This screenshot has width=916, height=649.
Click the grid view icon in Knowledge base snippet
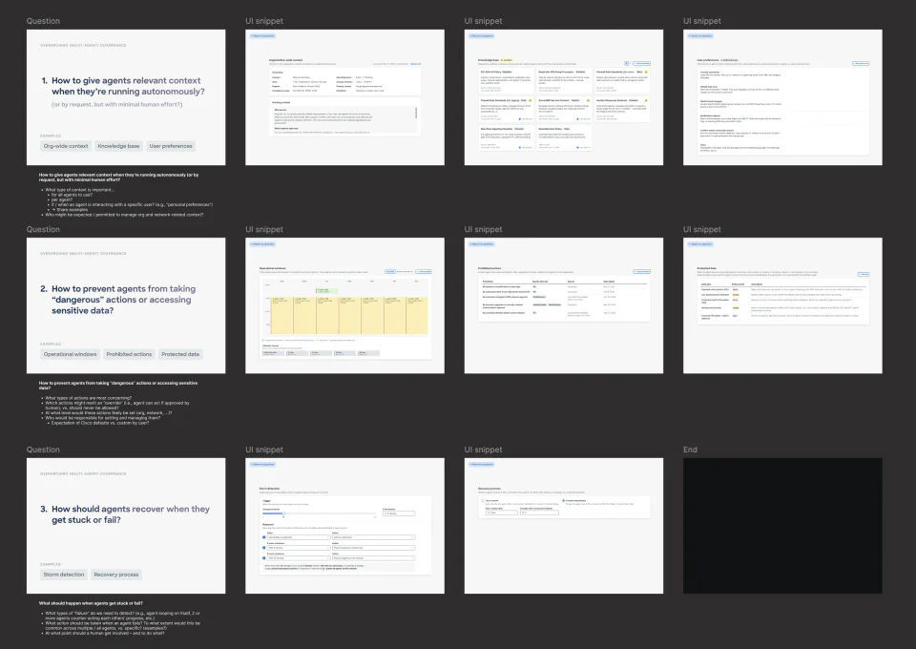pos(626,63)
